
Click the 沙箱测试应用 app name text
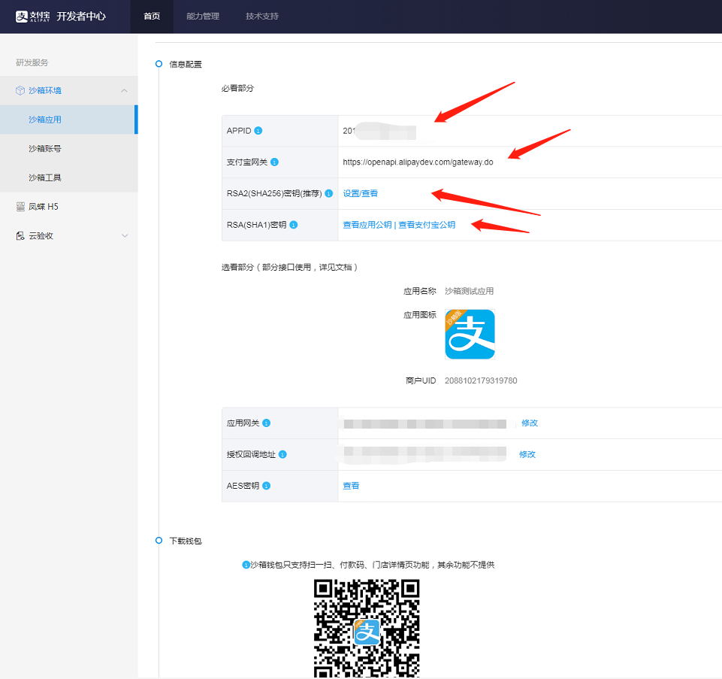click(469, 291)
